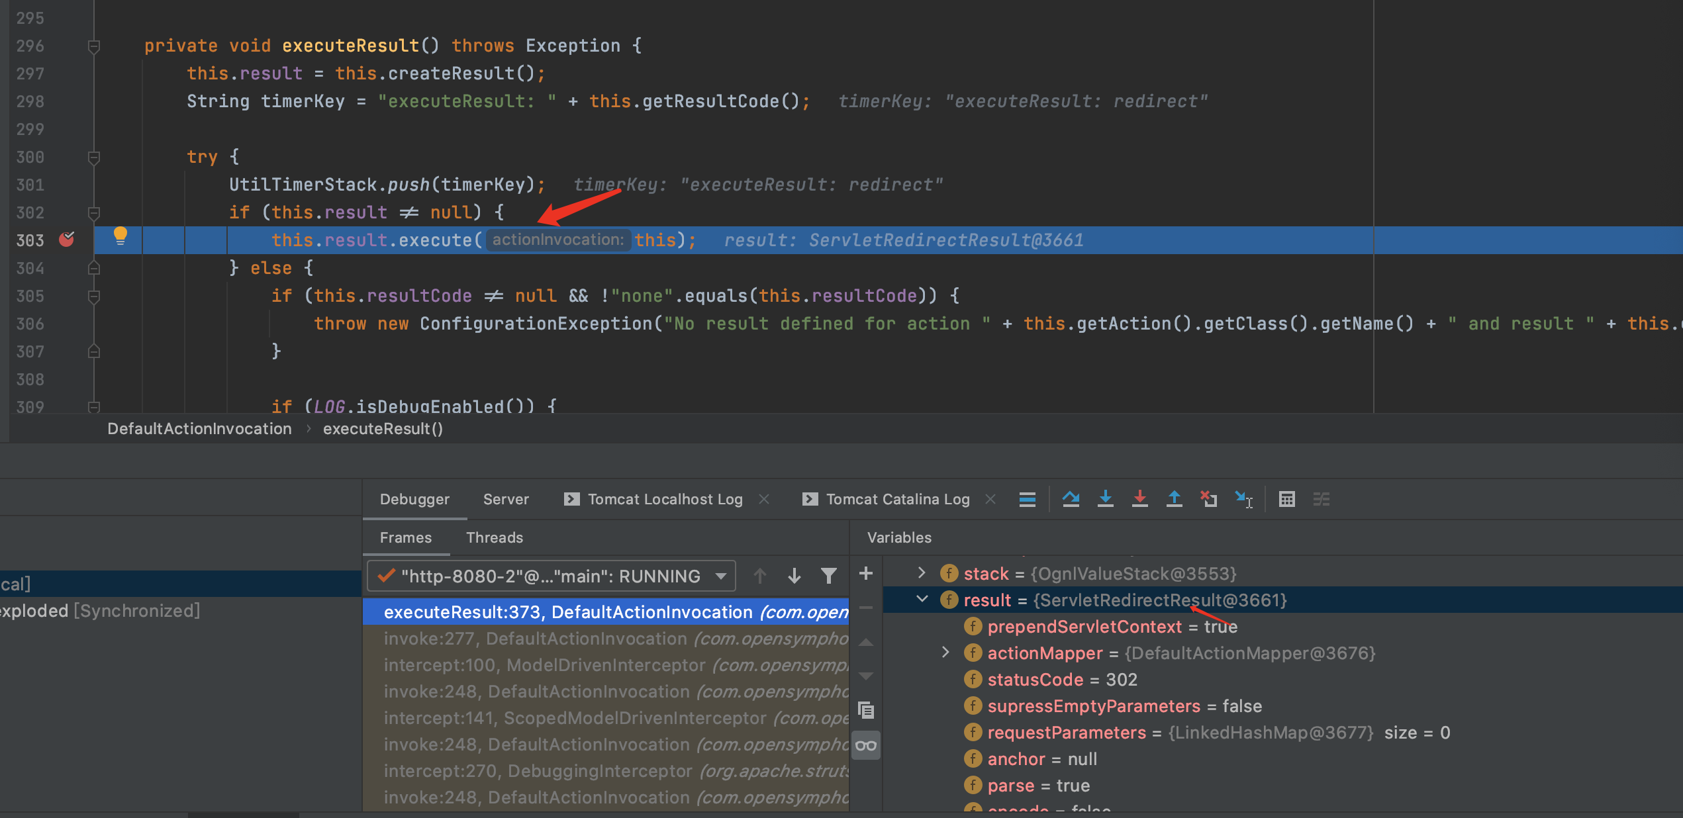Select the intercept:100 ModelDrivenInterceptor frame
The width and height of the screenshot is (1683, 818).
(606, 665)
